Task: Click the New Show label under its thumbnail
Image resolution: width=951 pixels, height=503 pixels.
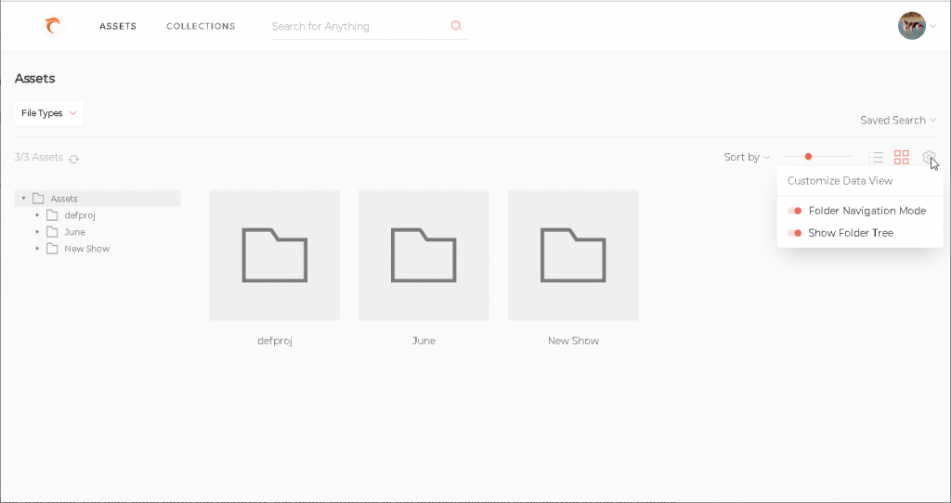Action: point(573,341)
